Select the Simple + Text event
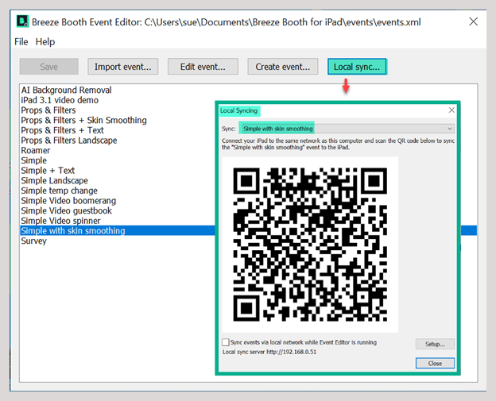 click(48, 171)
